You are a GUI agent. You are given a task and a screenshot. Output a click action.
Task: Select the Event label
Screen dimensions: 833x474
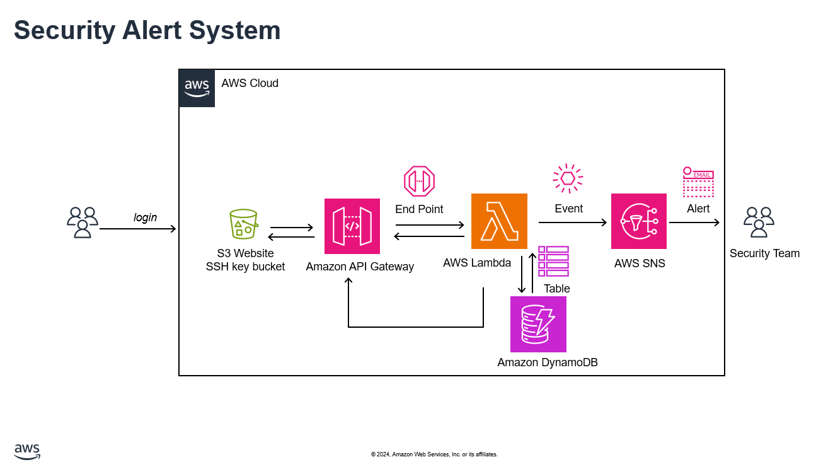click(569, 209)
